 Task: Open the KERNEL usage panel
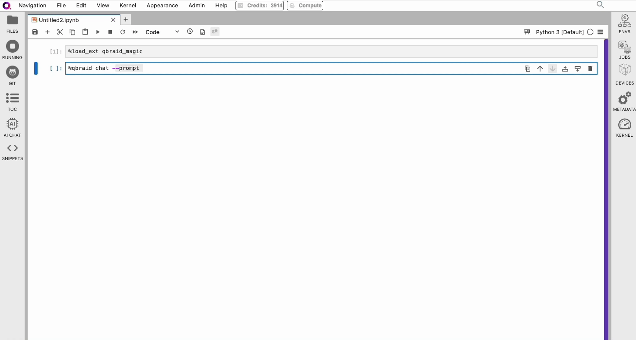pyautogui.click(x=624, y=128)
